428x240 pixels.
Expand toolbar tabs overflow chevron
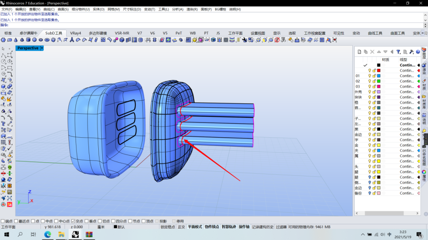click(422, 33)
